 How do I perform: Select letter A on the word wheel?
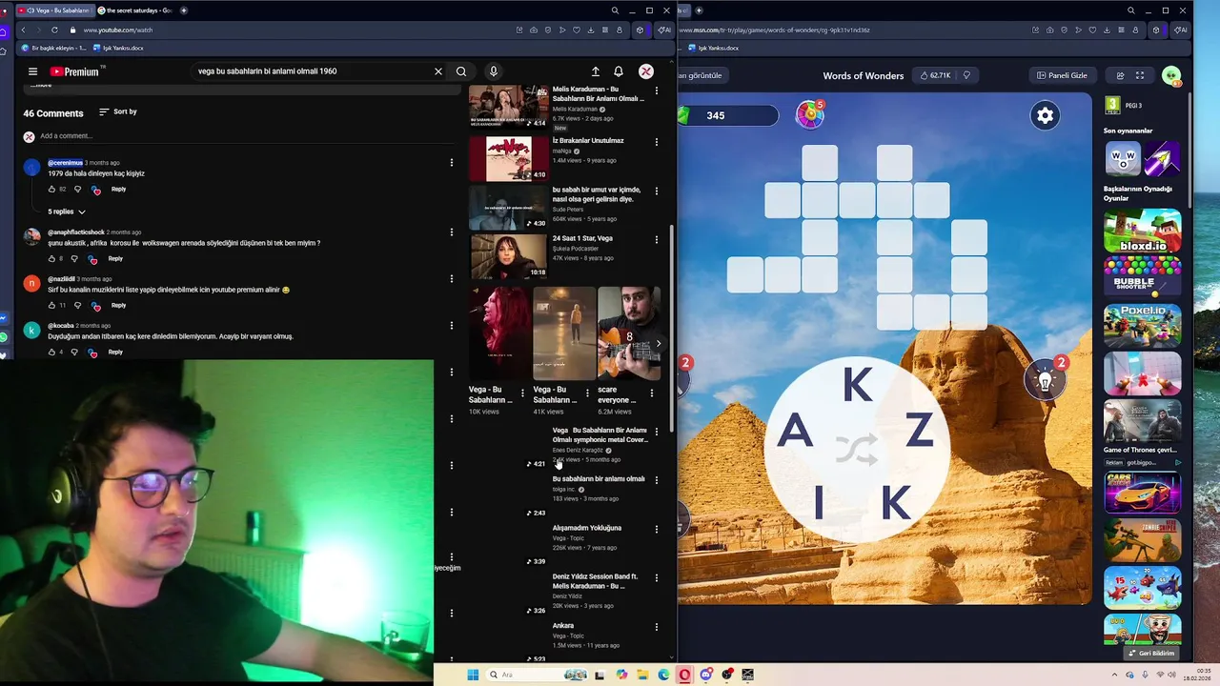tap(795, 432)
